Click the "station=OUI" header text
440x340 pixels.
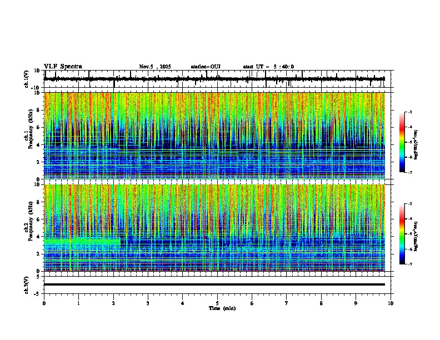tap(206, 67)
